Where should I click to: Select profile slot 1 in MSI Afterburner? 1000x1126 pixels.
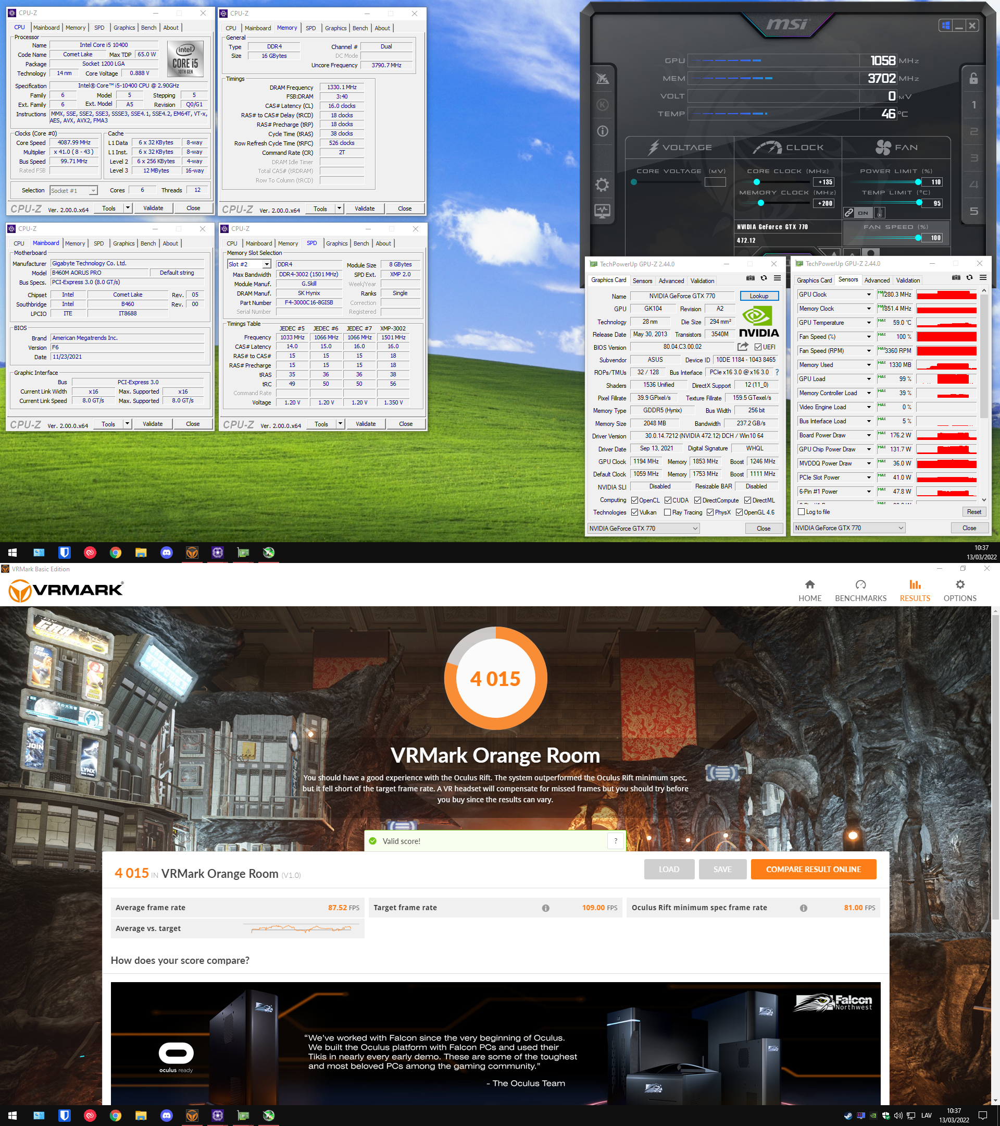click(973, 105)
